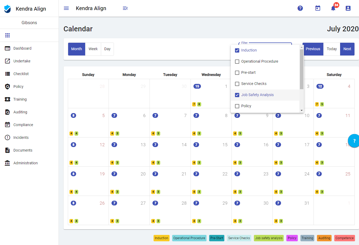
Task: Click the Incidents sidebar icon
Action: pos(7,137)
